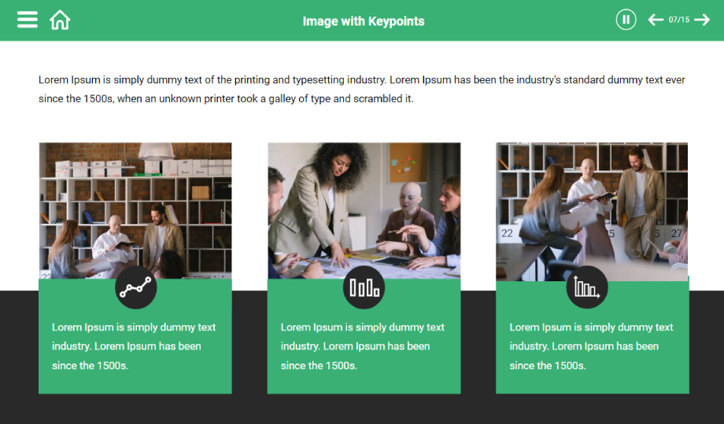The width and height of the screenshot is (724, 424).
Task: Click the Lorem Ipsum intro paragraph
Action: tap(361, 89)
